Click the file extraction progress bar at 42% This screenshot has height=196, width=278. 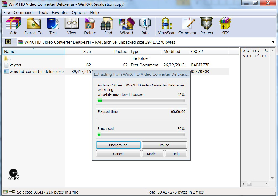(x=141, y=100)
